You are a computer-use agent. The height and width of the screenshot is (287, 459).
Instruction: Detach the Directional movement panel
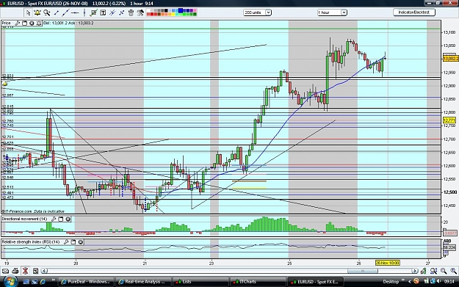[x=61, y=219]
